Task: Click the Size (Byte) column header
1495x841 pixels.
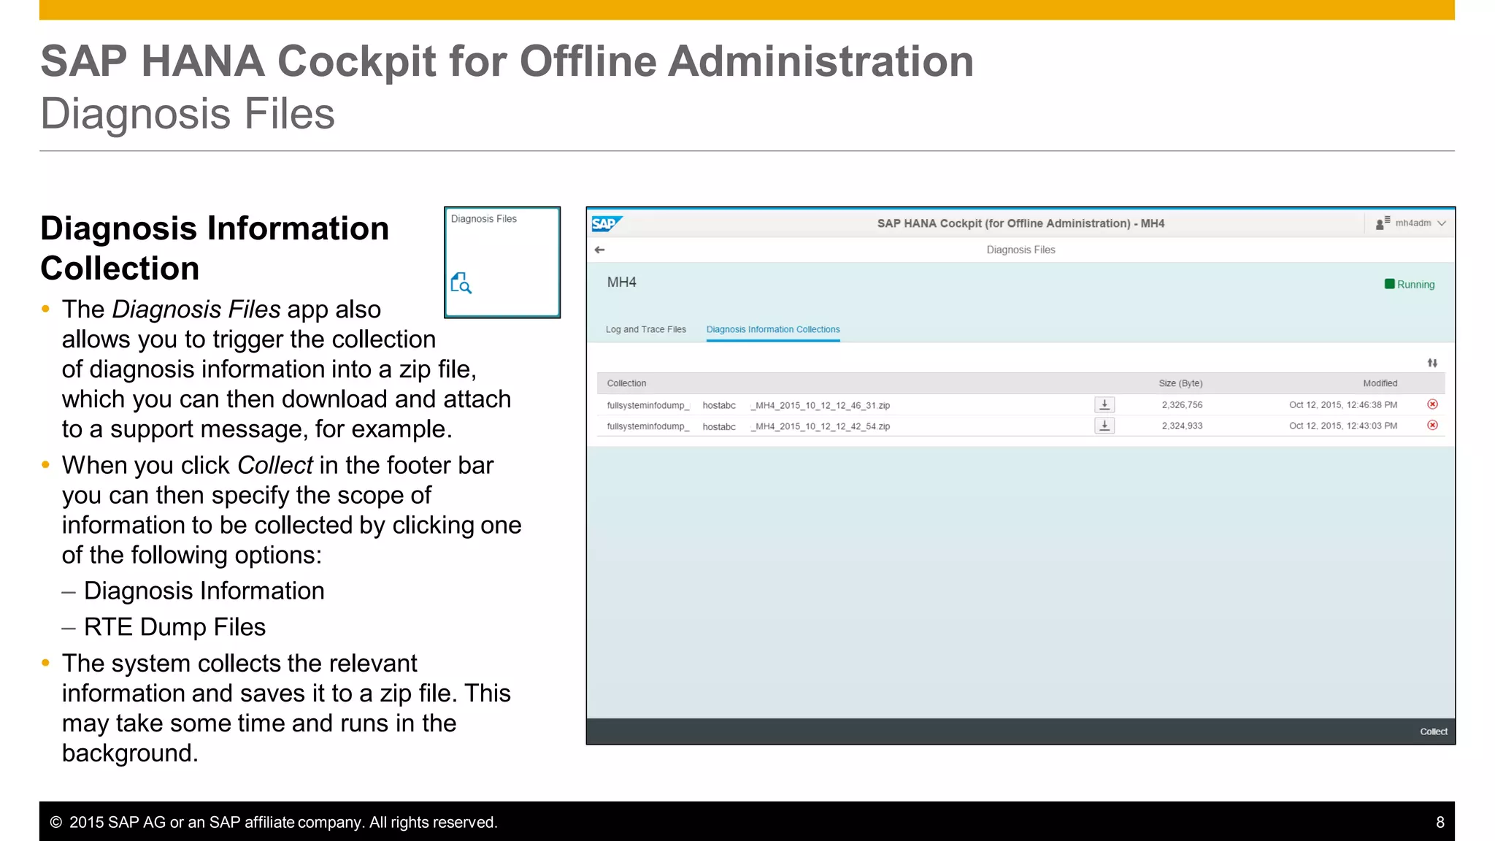Action: point(1180,383)
